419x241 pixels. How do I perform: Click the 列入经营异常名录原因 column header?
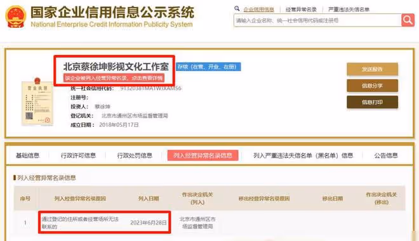80,199
